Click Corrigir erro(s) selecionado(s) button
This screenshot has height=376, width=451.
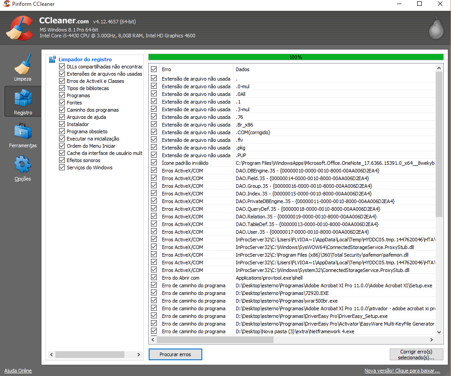(416, 354)
